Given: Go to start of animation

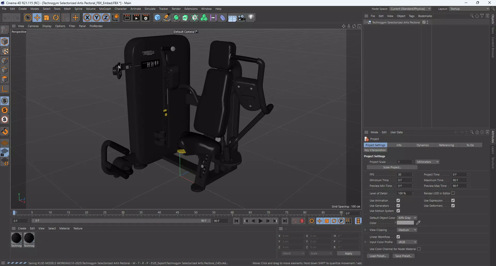Looking at the screenshot, I should tap(236, 221).
